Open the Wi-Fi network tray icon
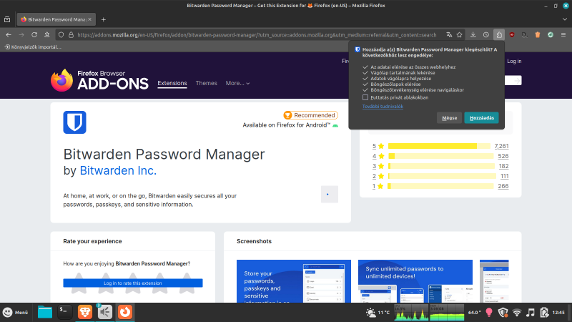This screenshot has height=322, width=572. (x=516, y=313)
